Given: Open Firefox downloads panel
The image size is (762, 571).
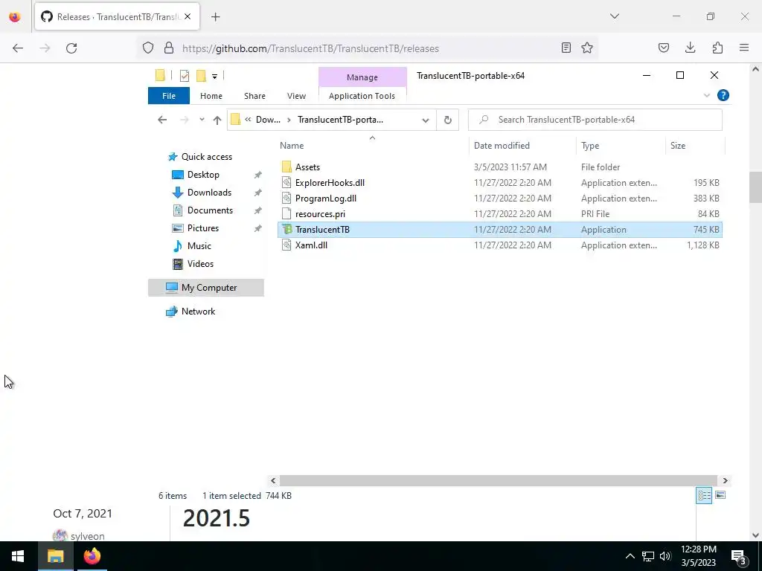Looking at the screenshot, I should 690,48.
